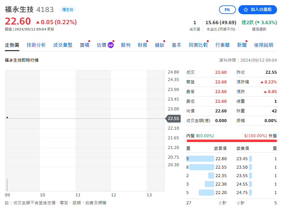Click the 櫃生技 category tag
Viewport: 284px width, 207px height.
pyautogui.click(x=68, y=10)
